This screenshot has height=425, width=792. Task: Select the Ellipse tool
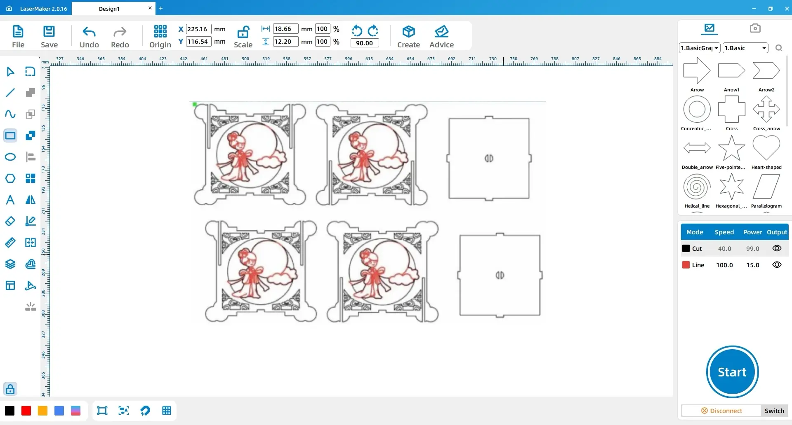coord(10,157)
